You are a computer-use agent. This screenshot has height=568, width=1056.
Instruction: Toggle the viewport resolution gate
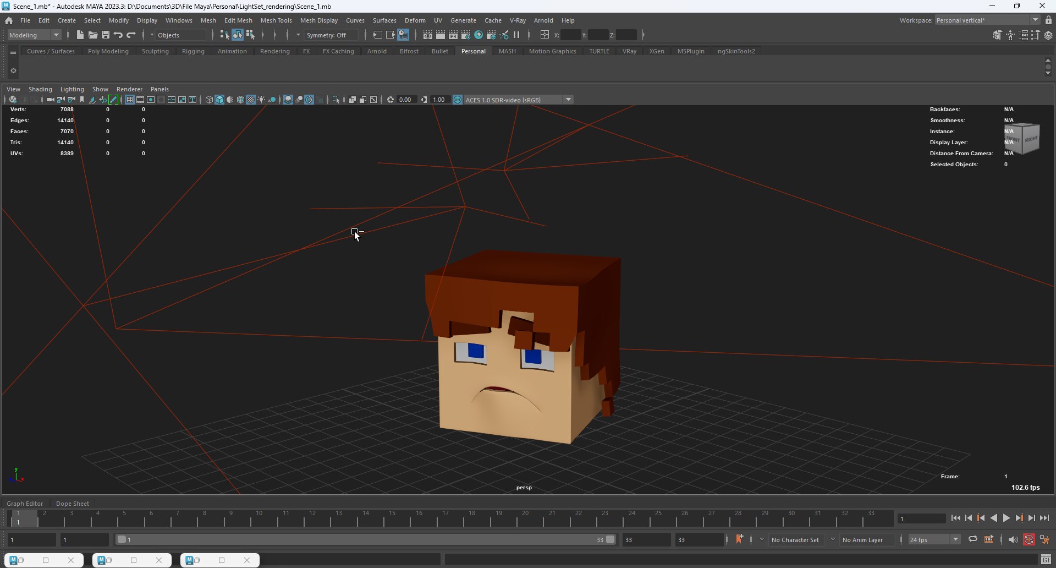click(151, 100)
